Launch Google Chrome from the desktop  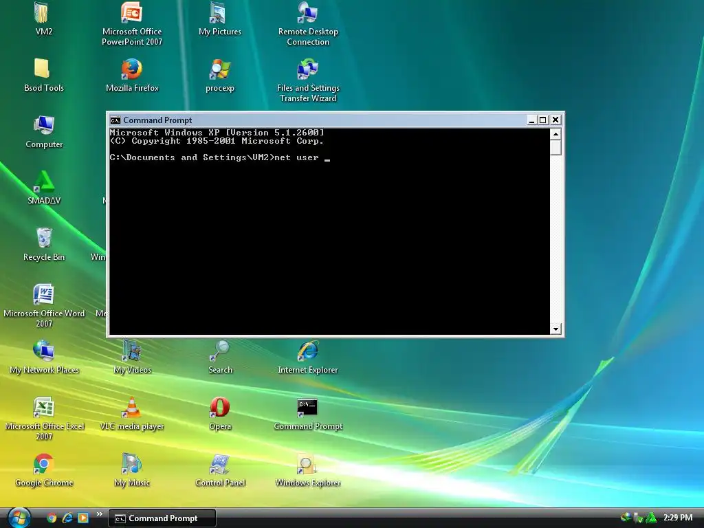[x=44, y=464]
